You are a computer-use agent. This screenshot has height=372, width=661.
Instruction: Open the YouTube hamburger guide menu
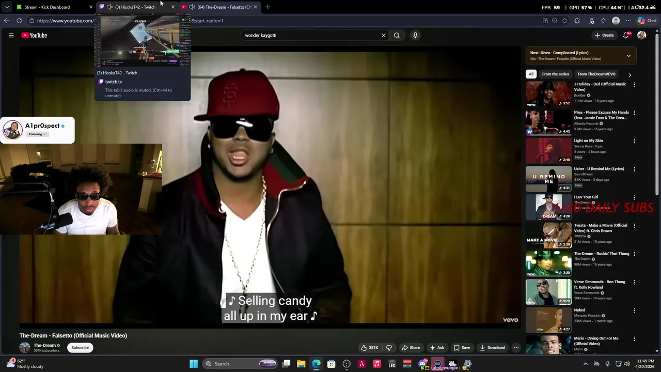pyautogui.click(x=11, y=35)
